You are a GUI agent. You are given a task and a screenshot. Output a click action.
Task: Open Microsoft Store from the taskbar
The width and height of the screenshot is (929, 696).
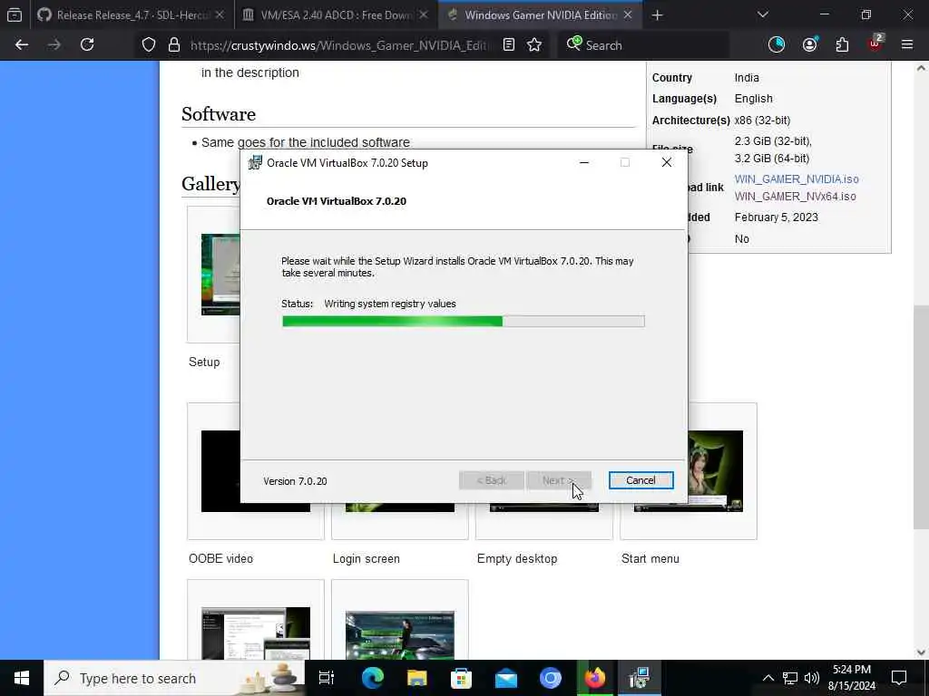point(462,678)
